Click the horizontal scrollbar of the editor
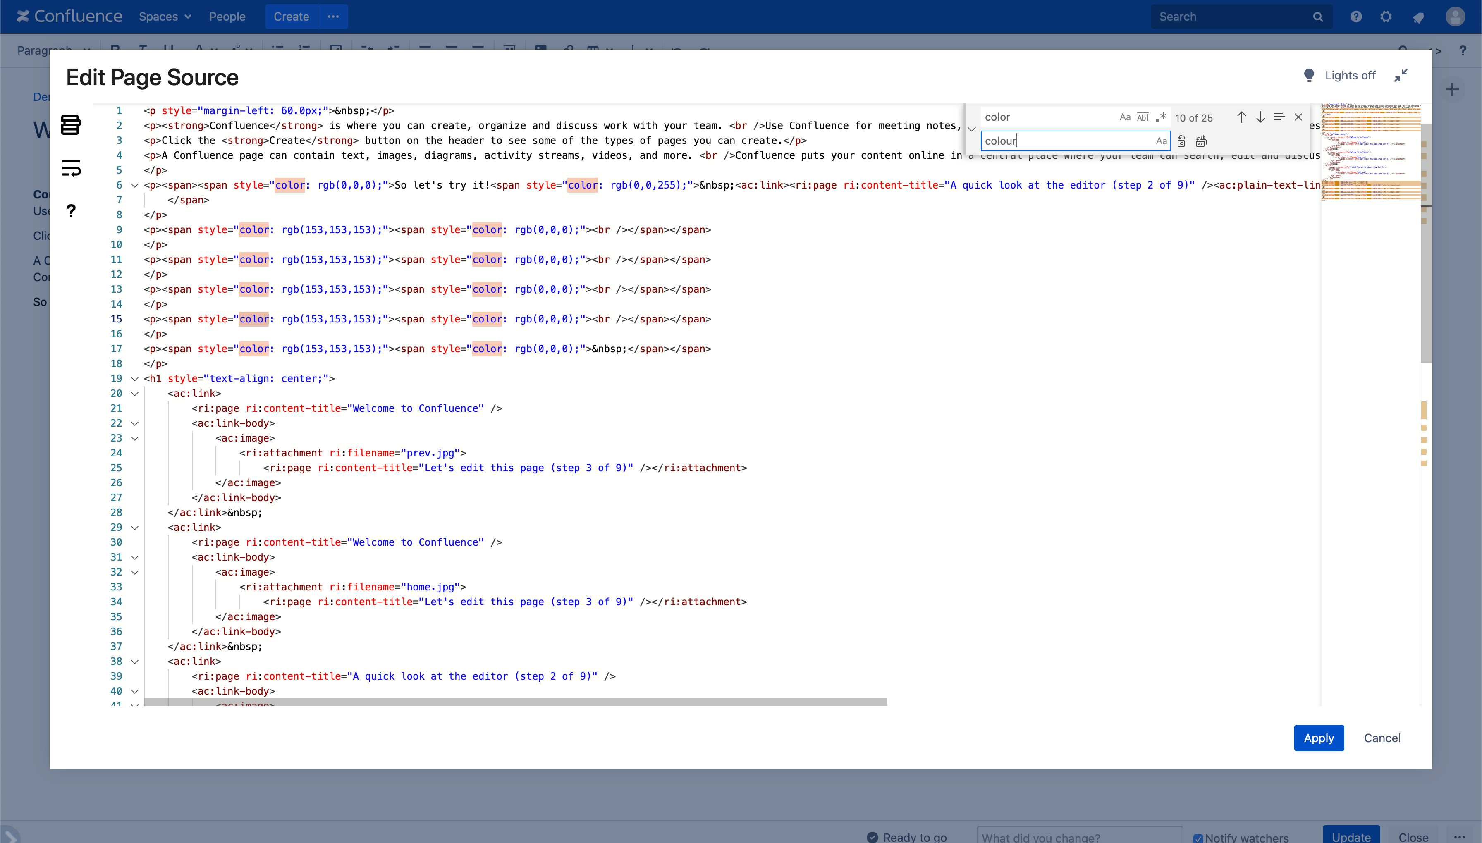1482x843 pixels. click(x=515, y=702)
